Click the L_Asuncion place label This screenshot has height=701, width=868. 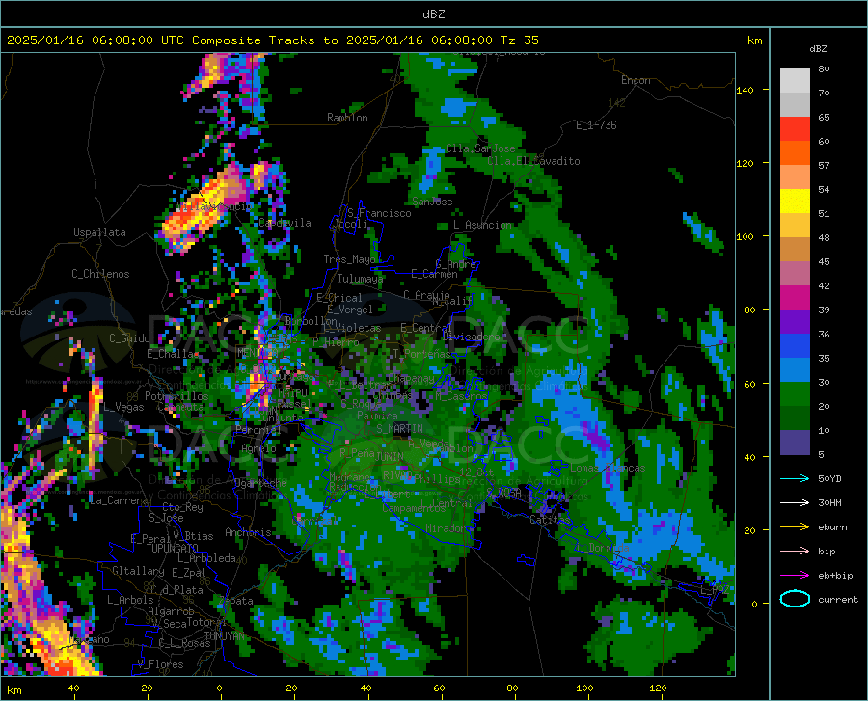pyautogui.click(x=482, y=225)
